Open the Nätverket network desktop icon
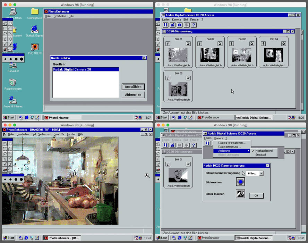The height and width of the screenshot is (243, 308). 13,67
